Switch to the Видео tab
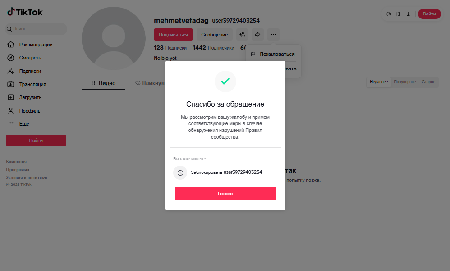 coord(104,83)
